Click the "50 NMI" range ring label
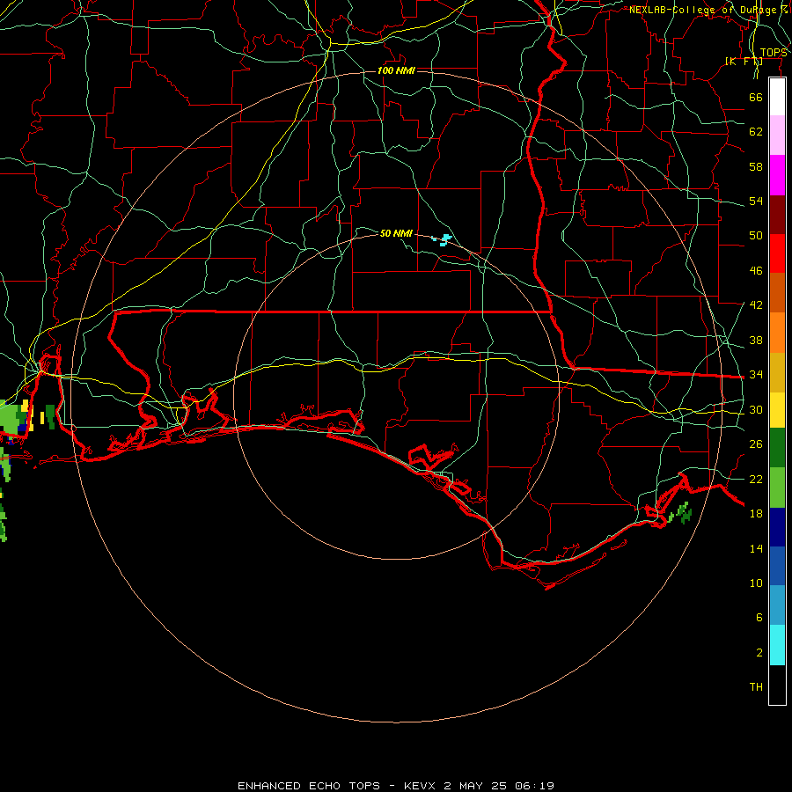Screen dimensions: 792x792 [396, 233]
